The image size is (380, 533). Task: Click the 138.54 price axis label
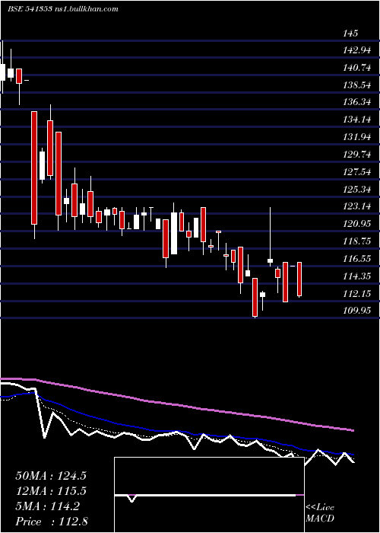[x=357, y=85]
